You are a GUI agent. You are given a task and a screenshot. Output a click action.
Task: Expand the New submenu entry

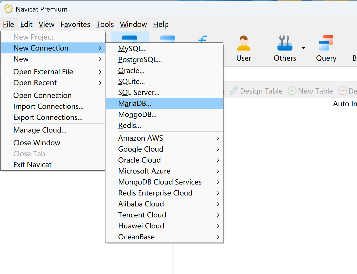click(53, 59)
